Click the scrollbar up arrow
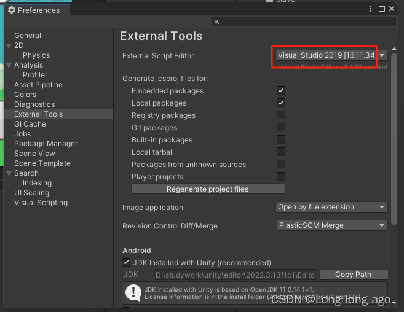The height and width of the screenshot is (312, 404). [x=394, y=49]
